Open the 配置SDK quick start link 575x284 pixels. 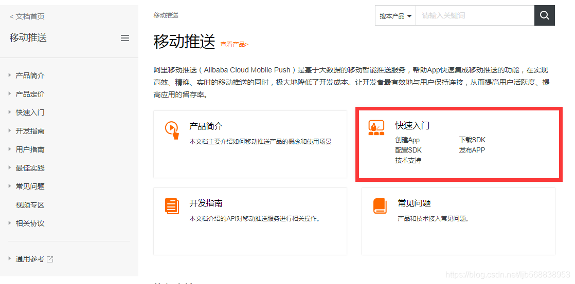tap(408, 150)
